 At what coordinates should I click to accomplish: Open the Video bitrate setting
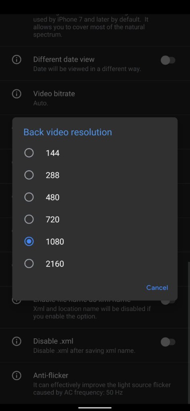click(x=95, y=98)
